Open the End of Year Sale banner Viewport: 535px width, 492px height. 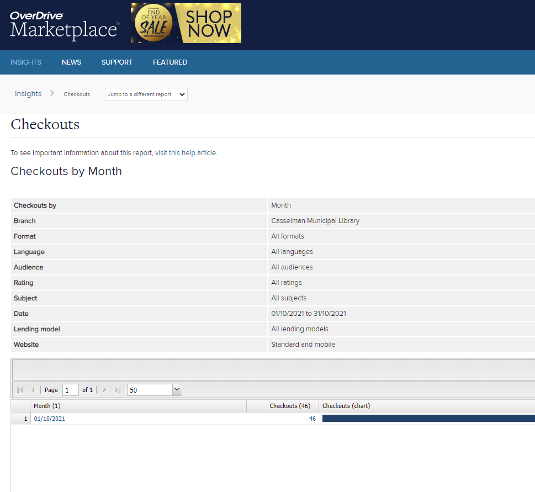(x=186, y=23)
